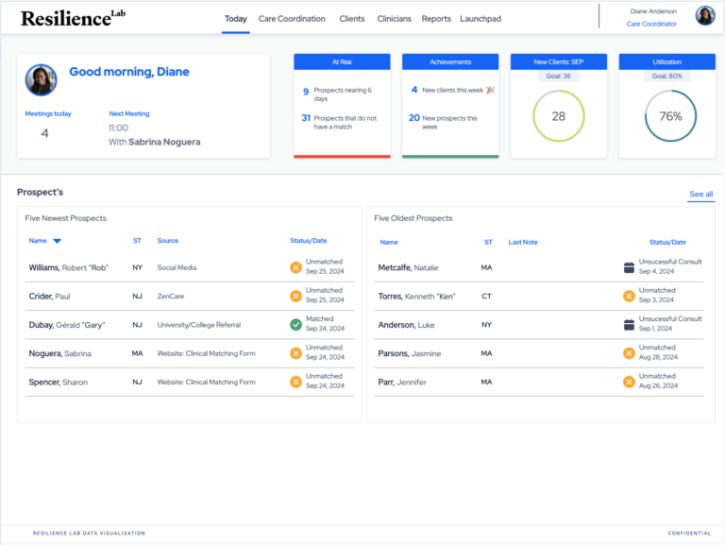Click ZenCare source cell
725x545 pixels.
pos(171,296)
